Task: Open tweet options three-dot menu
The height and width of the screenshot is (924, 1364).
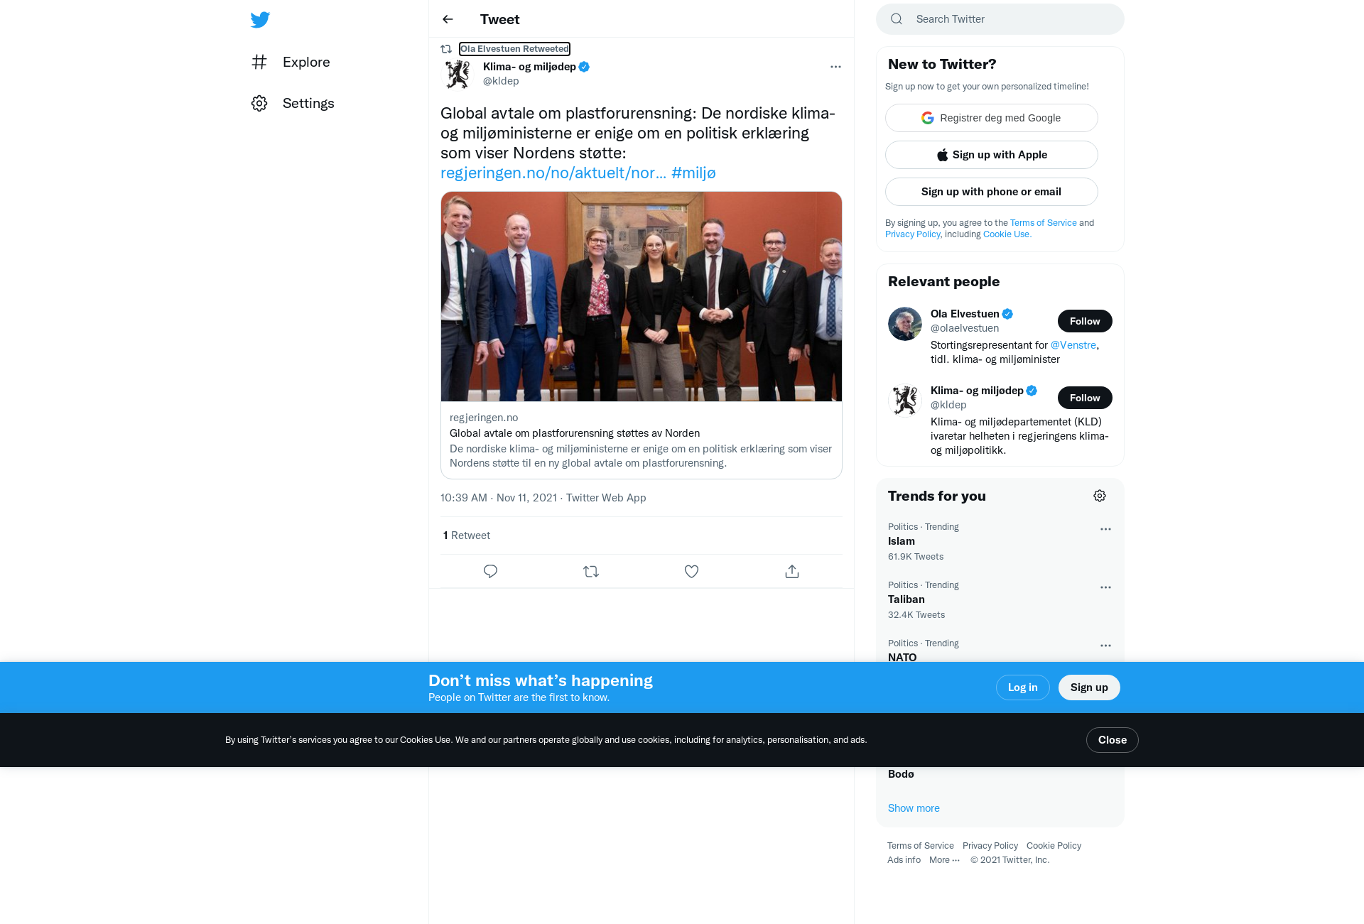Action: (835, 67)
